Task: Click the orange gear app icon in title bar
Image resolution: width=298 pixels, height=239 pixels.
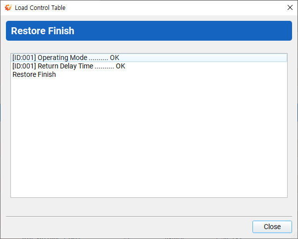Action: [x=8, y=7]
